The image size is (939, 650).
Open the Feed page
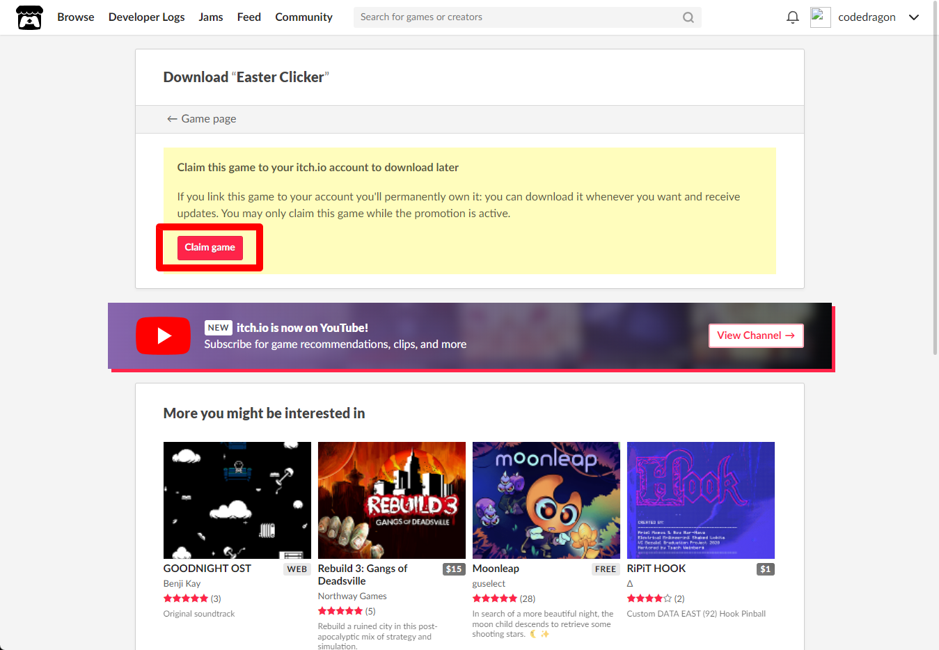[x=249, y=17]
